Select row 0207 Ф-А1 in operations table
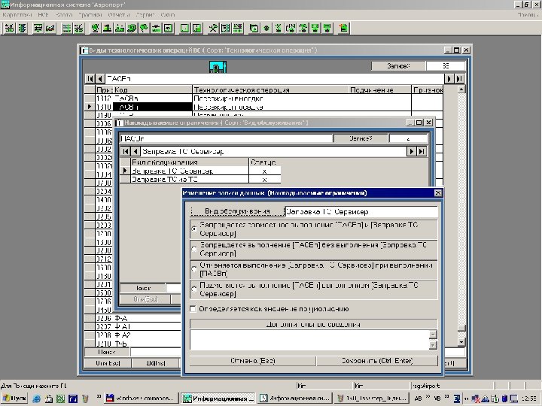 [x=133, y=326]
